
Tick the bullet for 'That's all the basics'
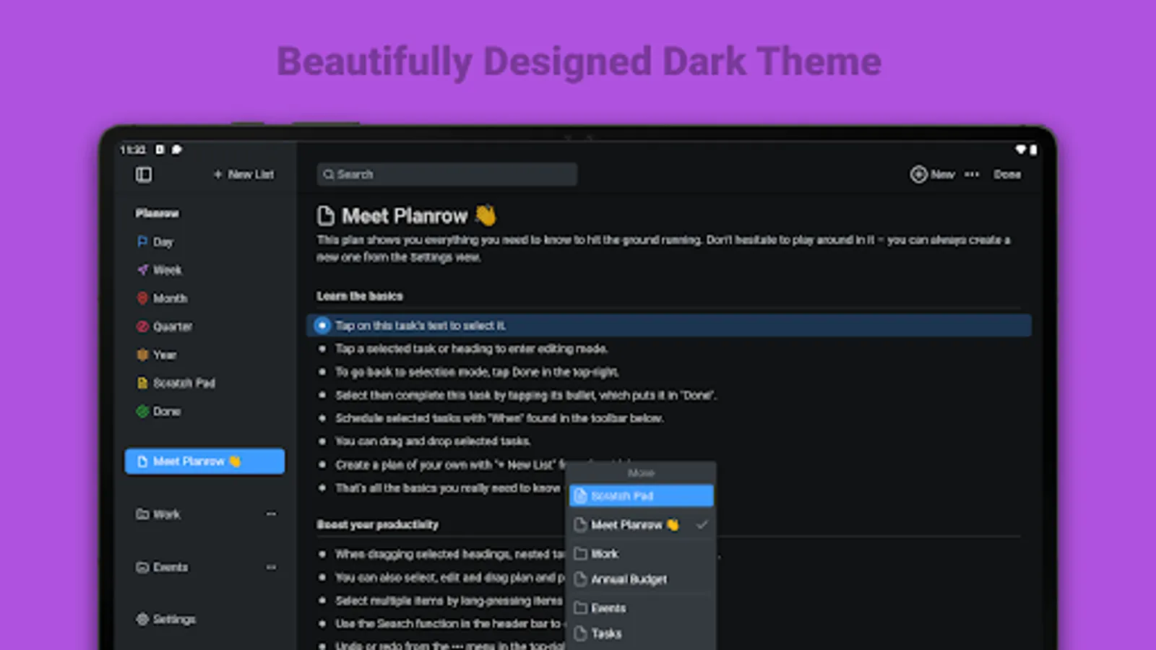coord(322,488)
